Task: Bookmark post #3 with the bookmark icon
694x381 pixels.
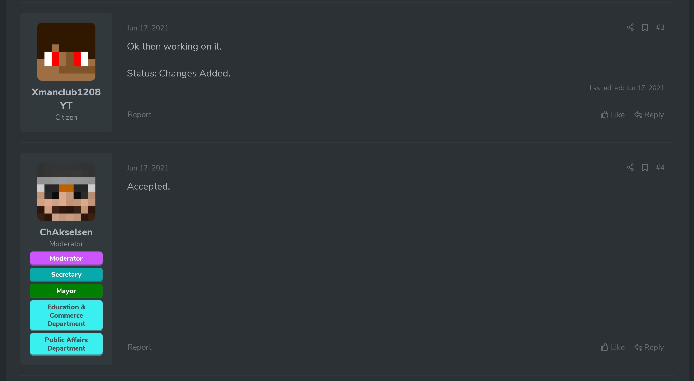Action: point(645,27)
